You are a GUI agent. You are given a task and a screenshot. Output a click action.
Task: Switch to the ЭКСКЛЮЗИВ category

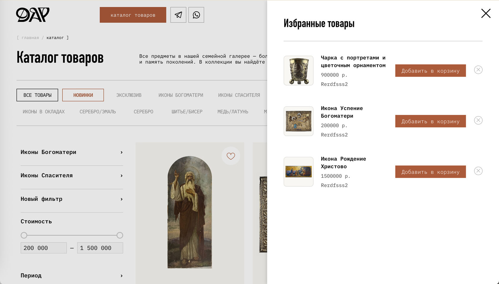click(x=129, y=95)
